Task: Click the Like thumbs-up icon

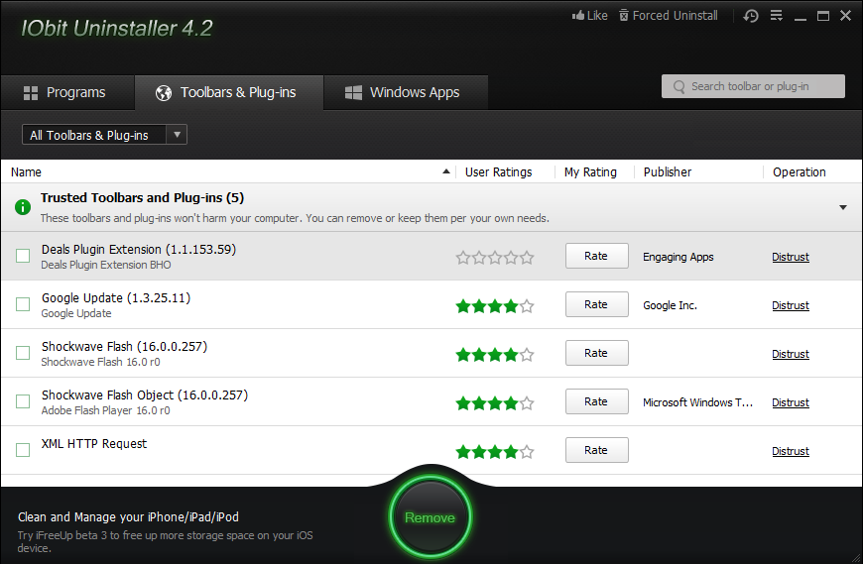Action: coord(578,16)
